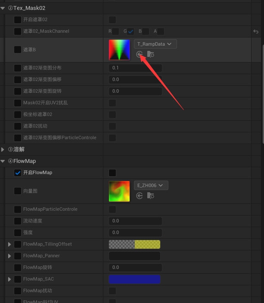
Task: Enable override for FlowMap_SAC
Action: [18, 279]
